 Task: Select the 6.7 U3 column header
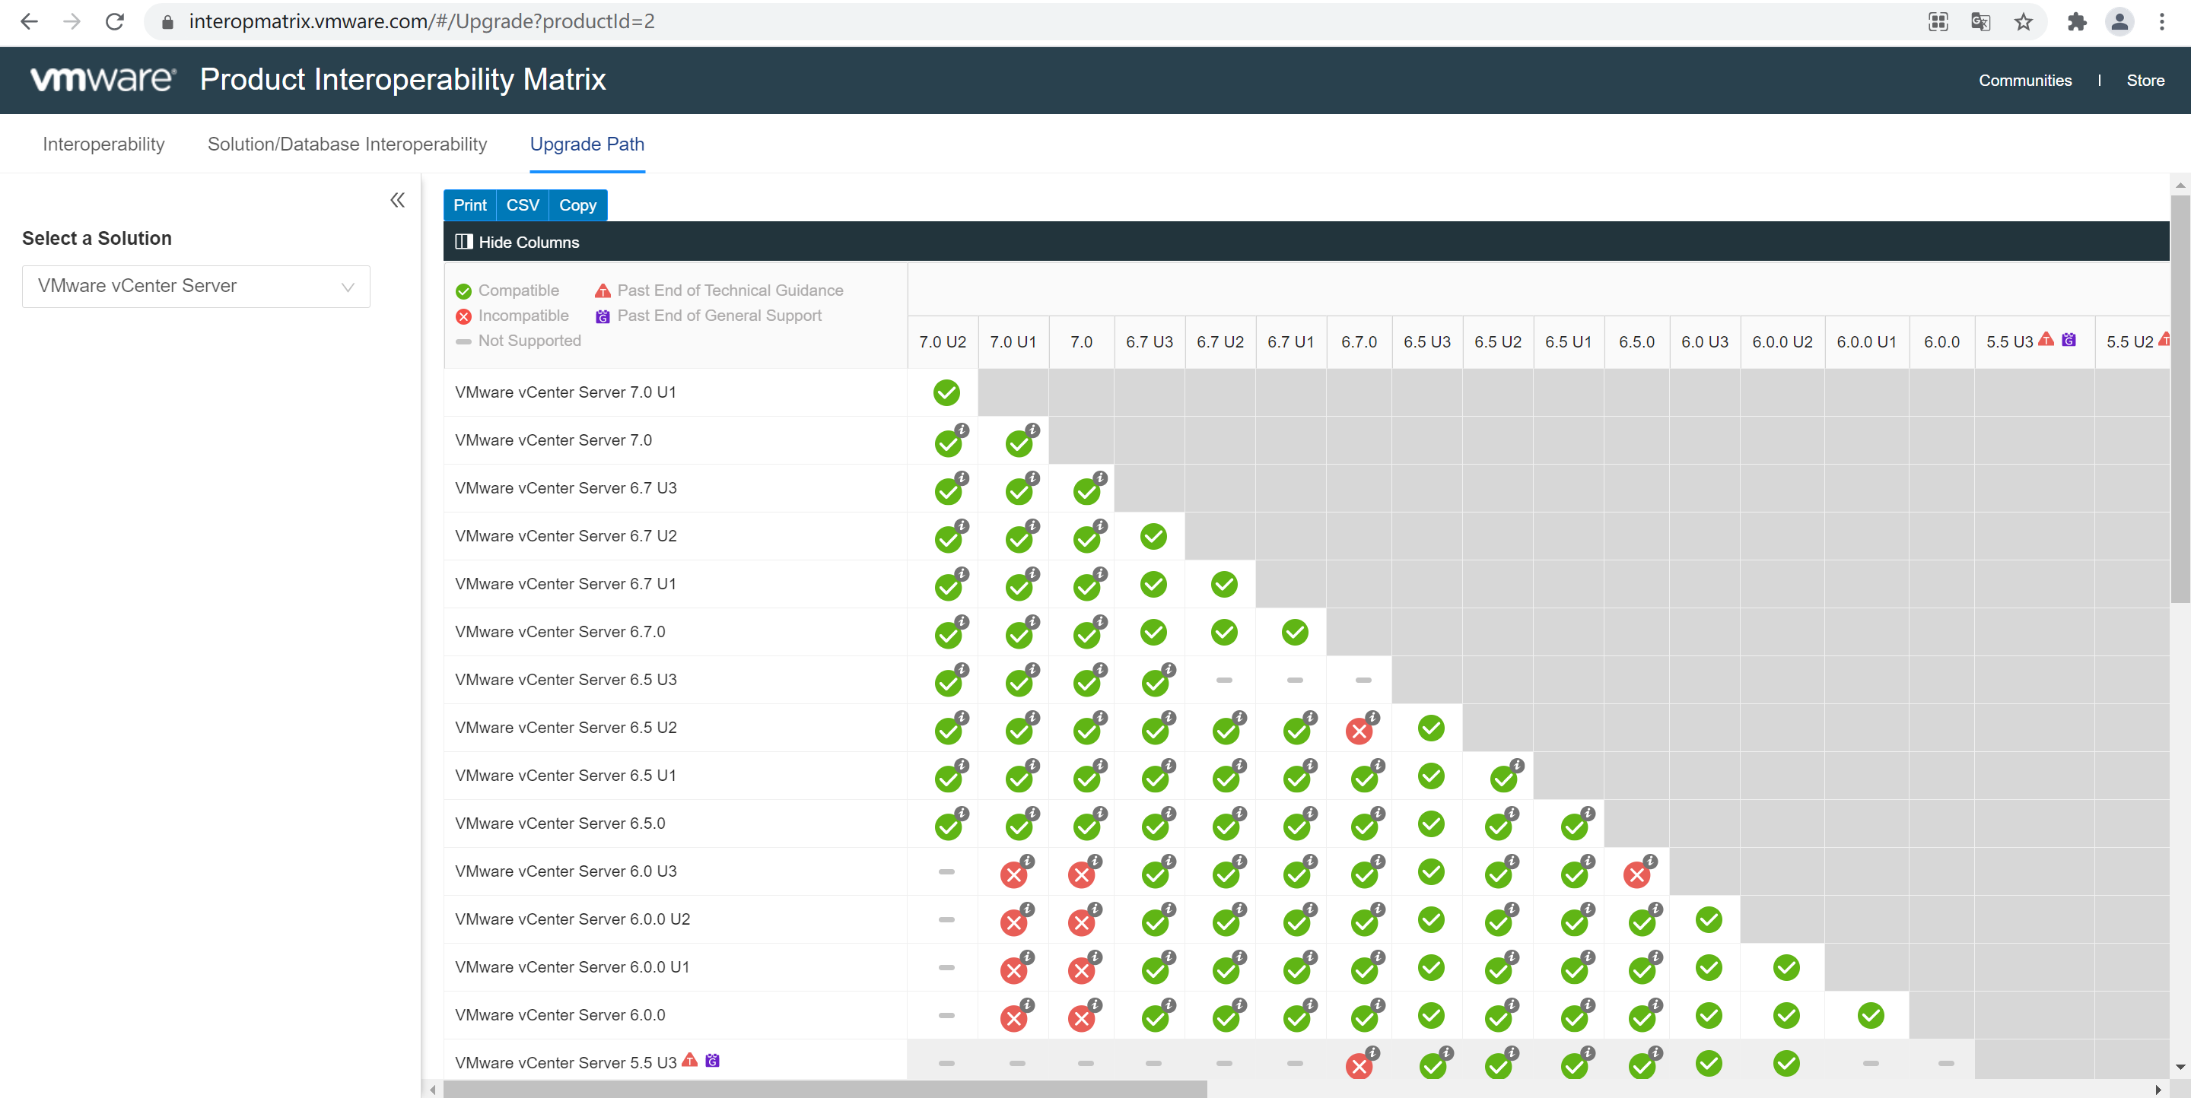(x=1149, y=341)
